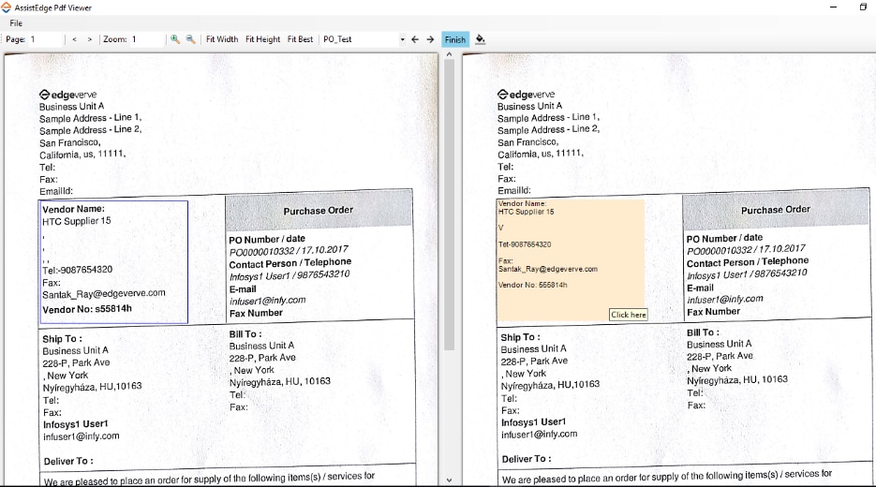Select the blue-outlined Vendor Name box on left
Image resolution: width=876 pixels, height=487 pixels.
pyautogui.click(x=112, y=261)
